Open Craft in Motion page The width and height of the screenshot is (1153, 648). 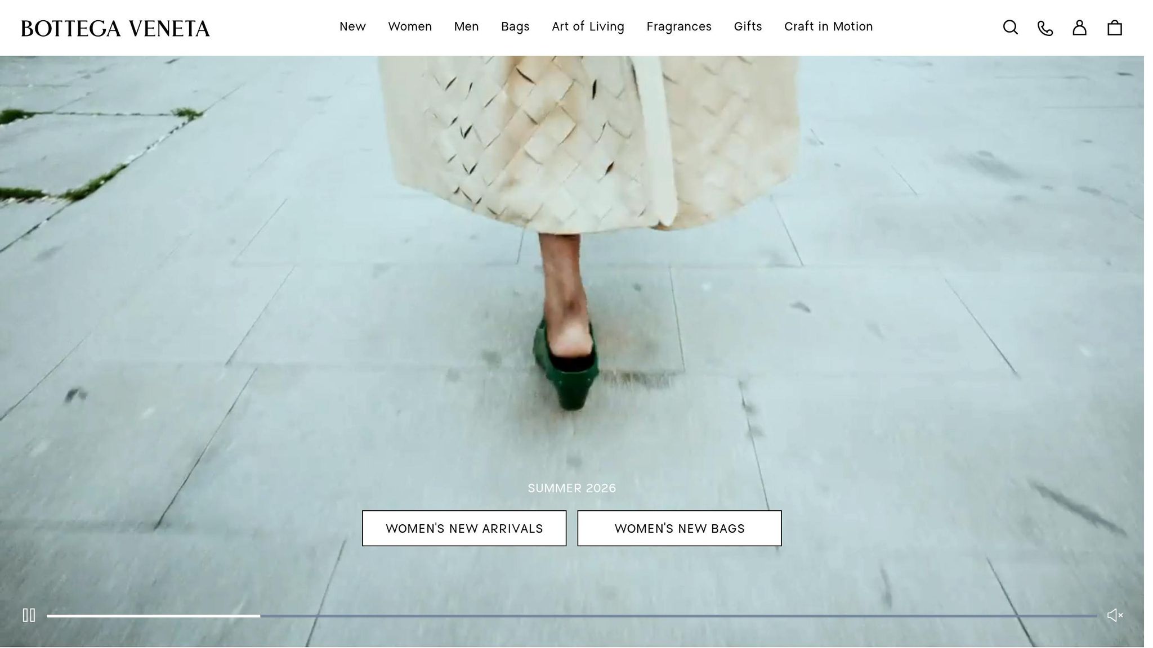coord(828,26)
